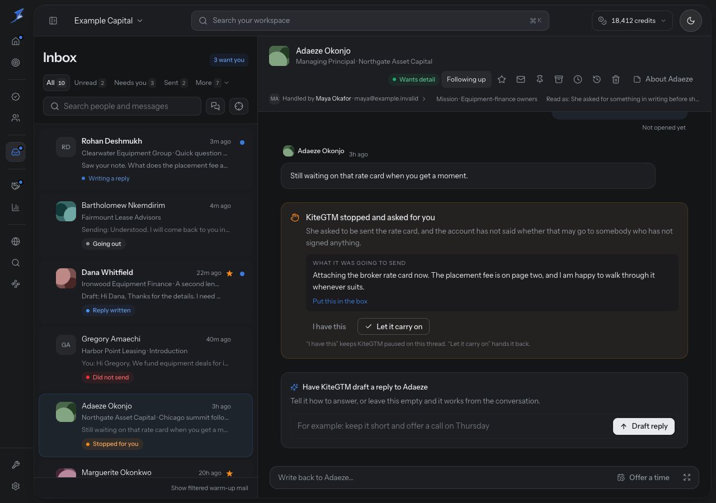Switch to the Unread inbox tab
The width and height of the screenshot is (716, 503).
[90, 83]
